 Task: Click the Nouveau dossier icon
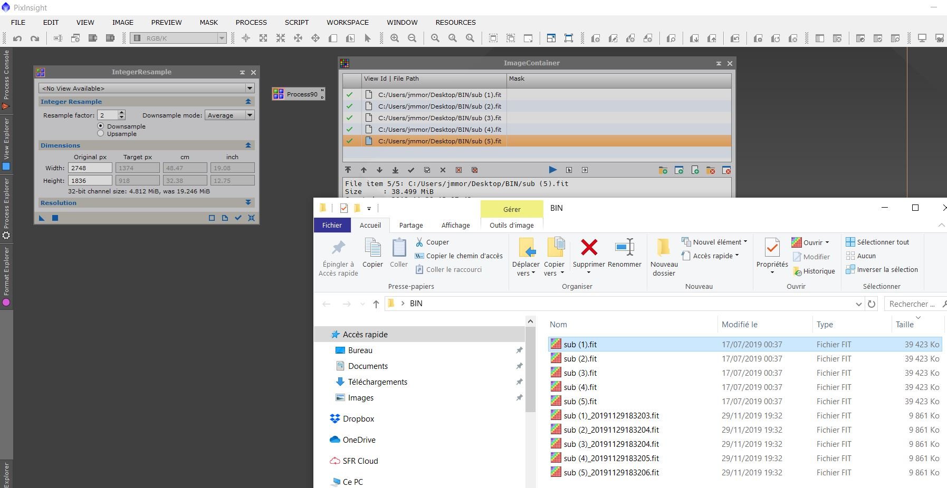click(x=664, y=247)
